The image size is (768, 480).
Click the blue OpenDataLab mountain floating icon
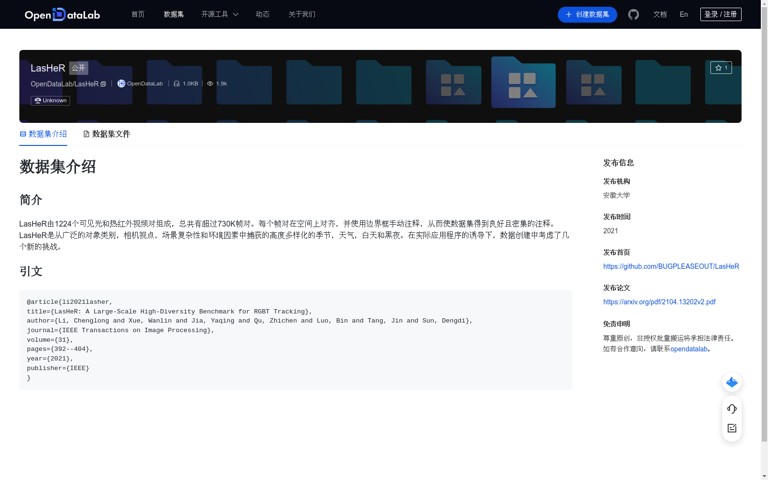coord(732,382)
